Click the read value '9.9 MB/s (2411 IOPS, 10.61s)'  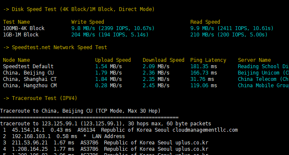click(232, 28)
